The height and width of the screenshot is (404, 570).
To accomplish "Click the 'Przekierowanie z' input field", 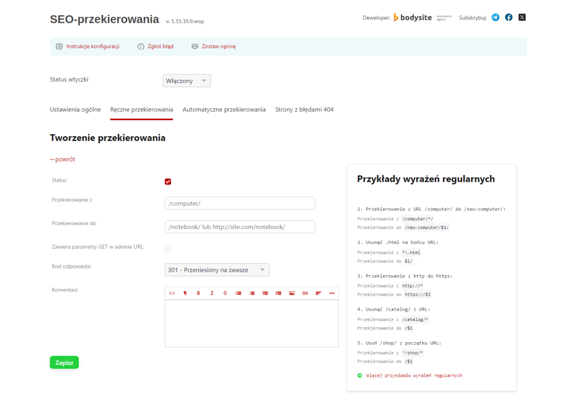I will (240, 204).
